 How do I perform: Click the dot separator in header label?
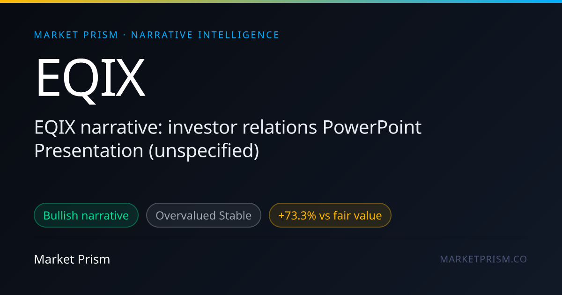[125, 35]
